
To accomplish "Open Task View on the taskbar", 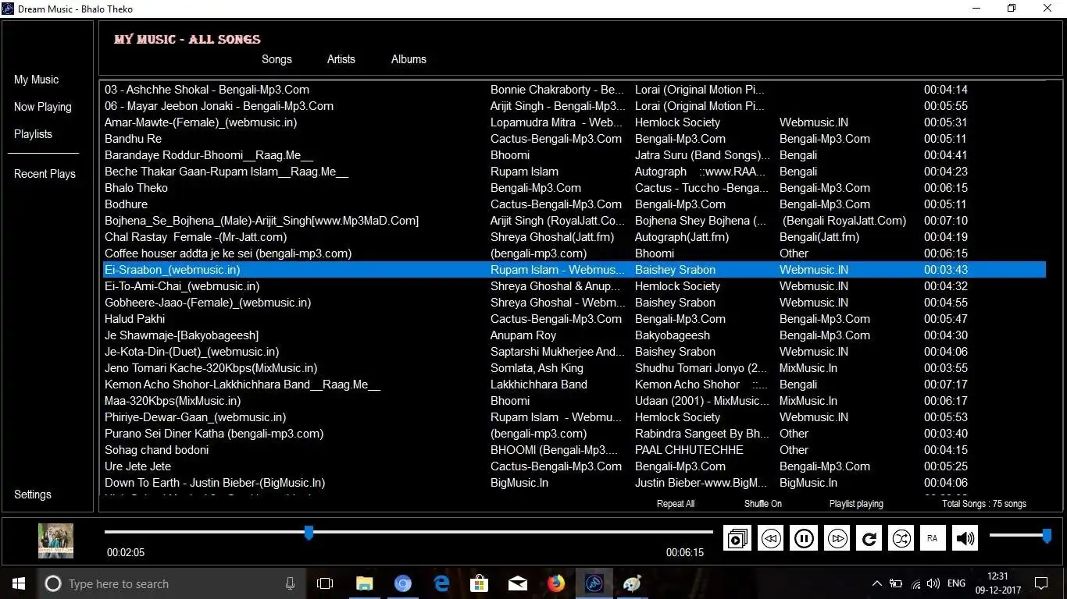I will pyautogui.click(x=325, y=583).
